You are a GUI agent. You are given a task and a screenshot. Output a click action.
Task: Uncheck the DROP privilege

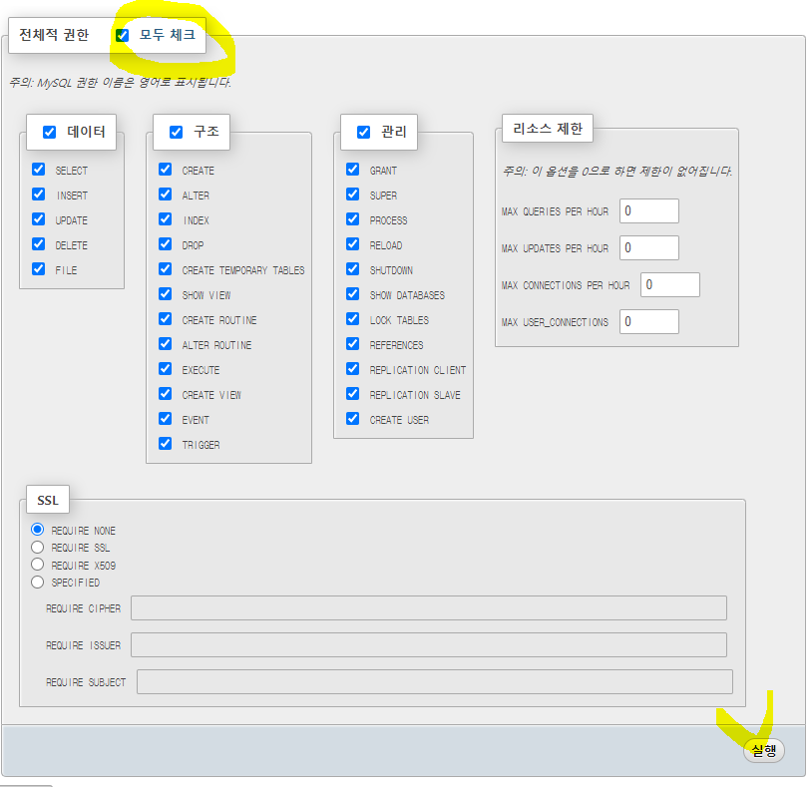click(166, 243)
